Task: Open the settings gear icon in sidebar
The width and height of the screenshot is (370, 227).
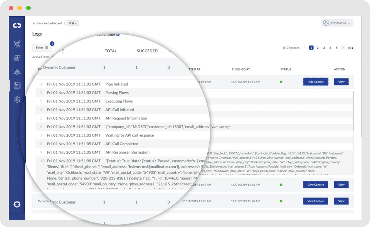Action: (x=17, y=99)
